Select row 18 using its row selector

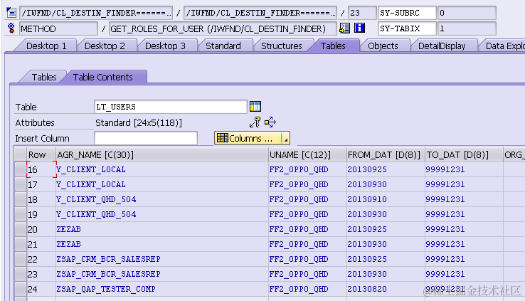pos(21,199)
